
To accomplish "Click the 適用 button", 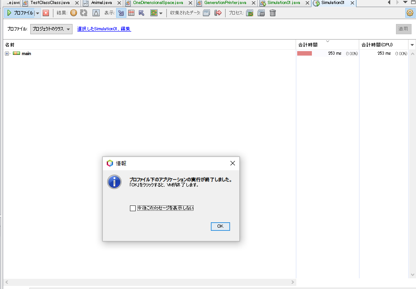I will (x=403, y=28).
